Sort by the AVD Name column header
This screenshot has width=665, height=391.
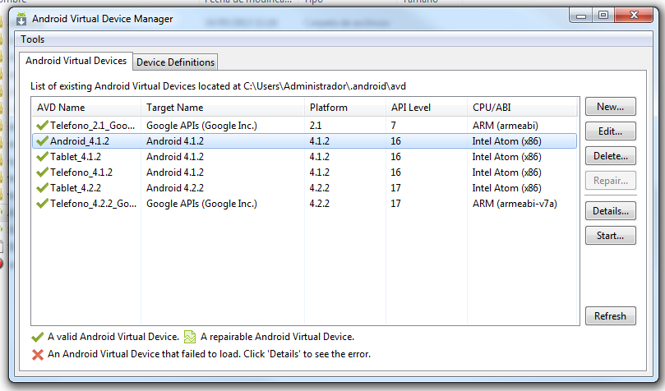[86, 108]
